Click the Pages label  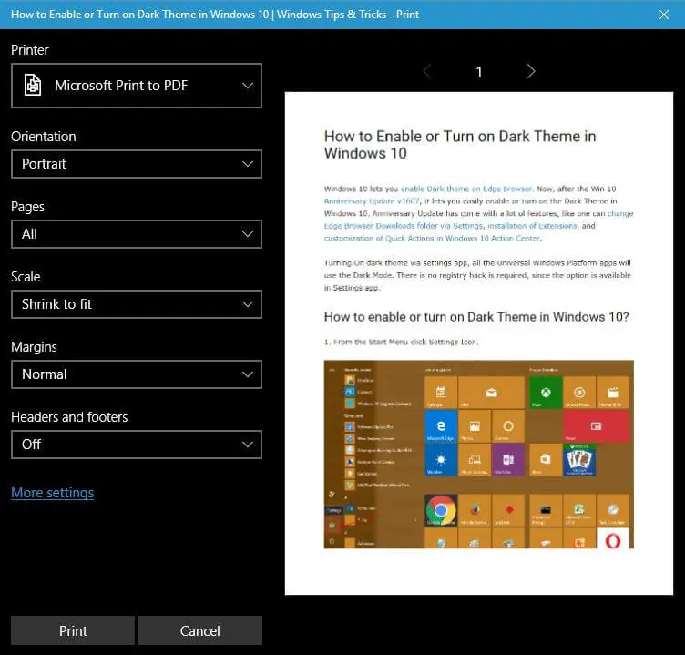click(27, 207)
